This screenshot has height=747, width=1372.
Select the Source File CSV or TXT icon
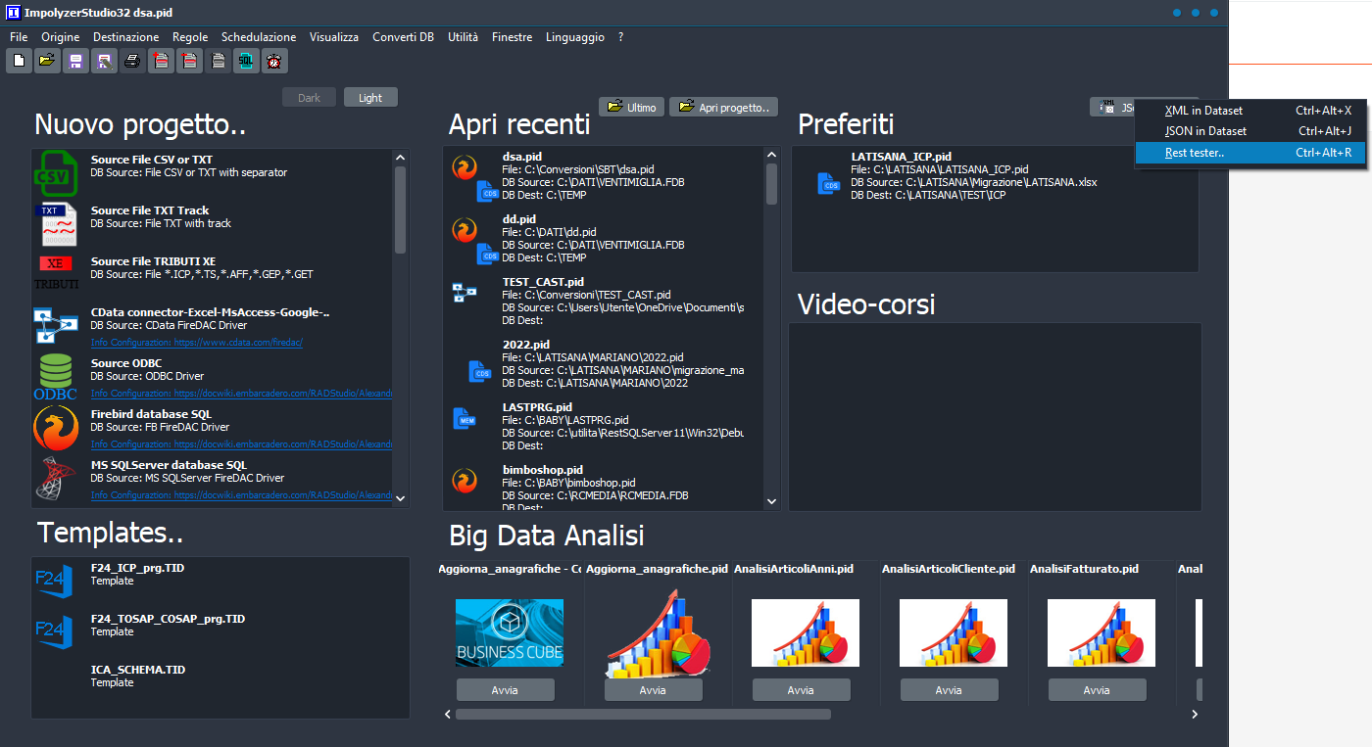tap(56, 174)
